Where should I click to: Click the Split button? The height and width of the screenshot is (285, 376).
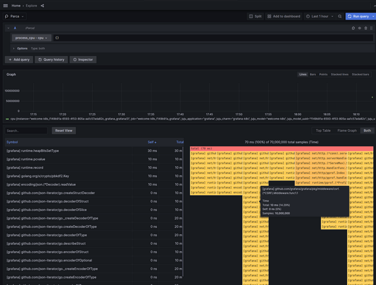(255, 16)
